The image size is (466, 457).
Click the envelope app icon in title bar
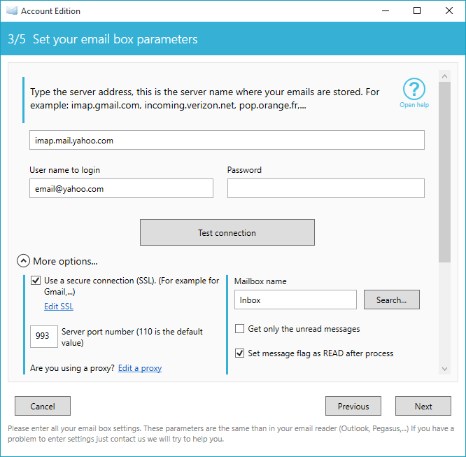pos(12,11)
